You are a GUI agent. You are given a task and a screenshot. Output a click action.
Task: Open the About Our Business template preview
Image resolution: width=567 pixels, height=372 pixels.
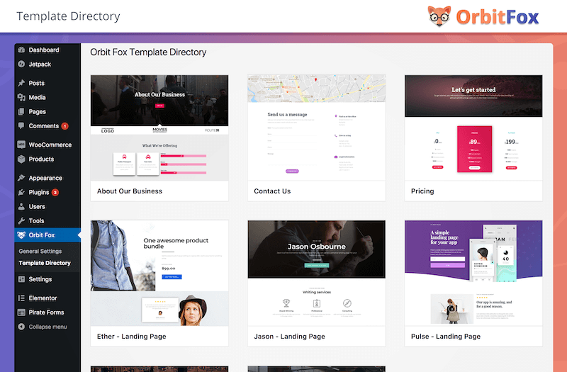tap(159, 128)
